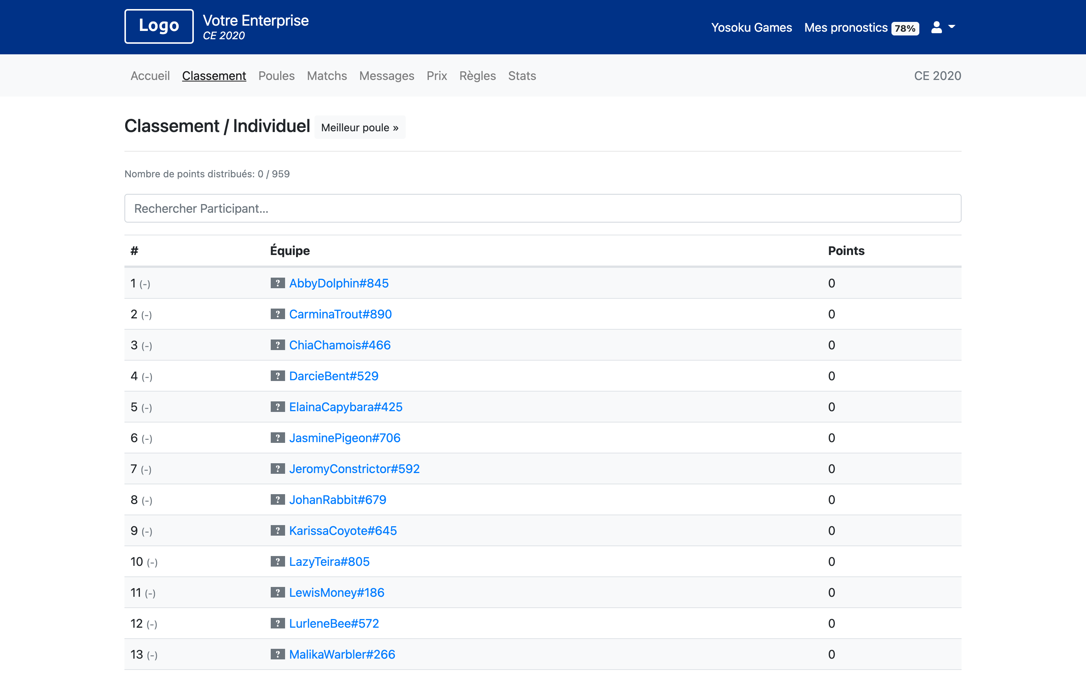Image resolution: width=1086 pixels, height=679 pixels.
Task: Focus the Rechercher Participant search field
Action: [543, 208]
